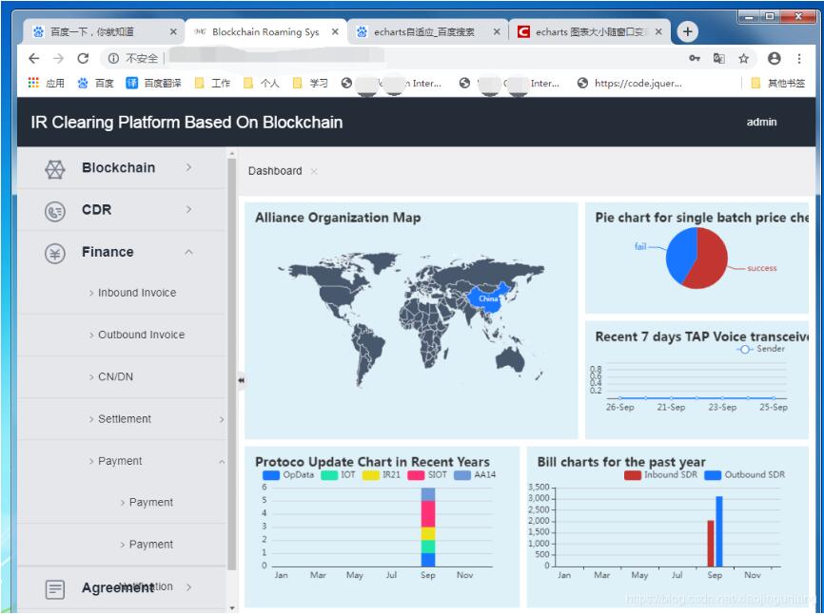
Task: Expand the Blockchain menu chevron
Action: click(188, 167)
